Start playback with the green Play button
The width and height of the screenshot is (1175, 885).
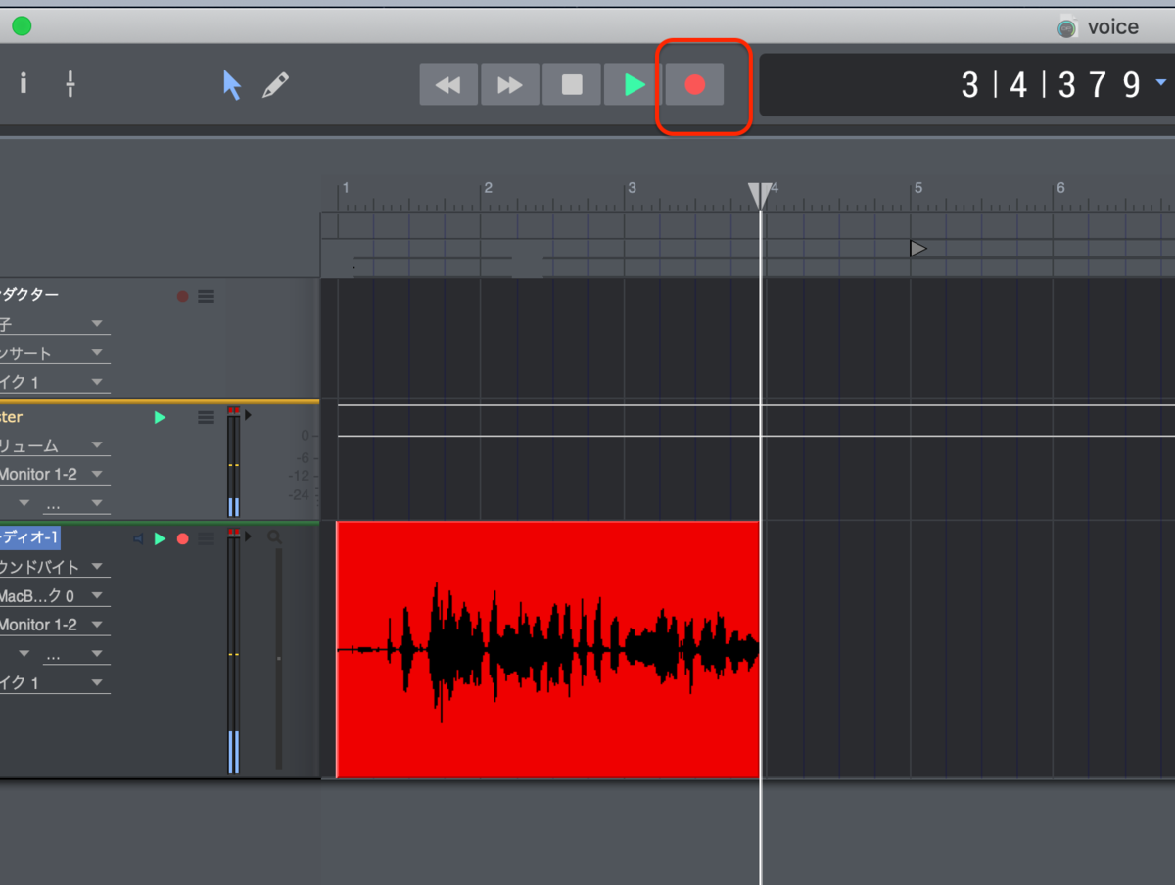634,84
